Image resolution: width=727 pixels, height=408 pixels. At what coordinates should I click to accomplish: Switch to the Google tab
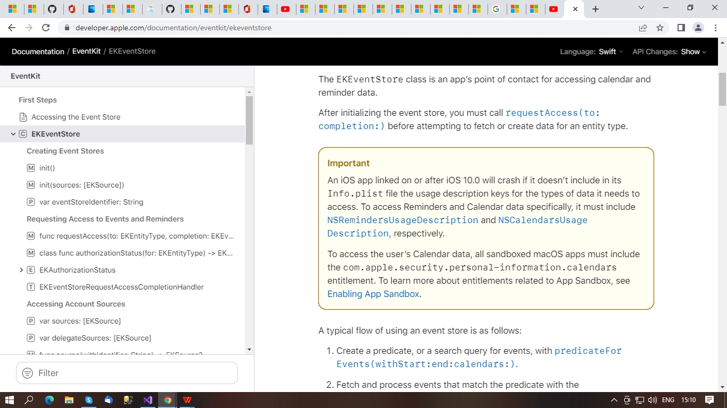coord(497,9)
